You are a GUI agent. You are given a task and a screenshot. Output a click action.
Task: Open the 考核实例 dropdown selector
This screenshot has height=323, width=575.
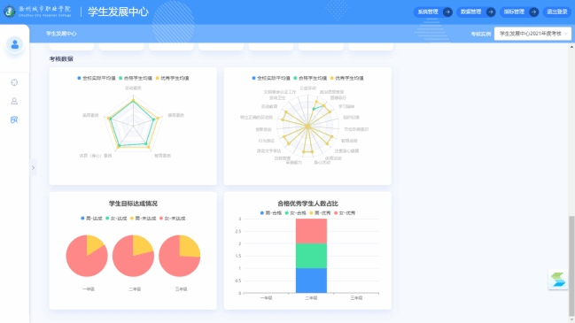532,34
